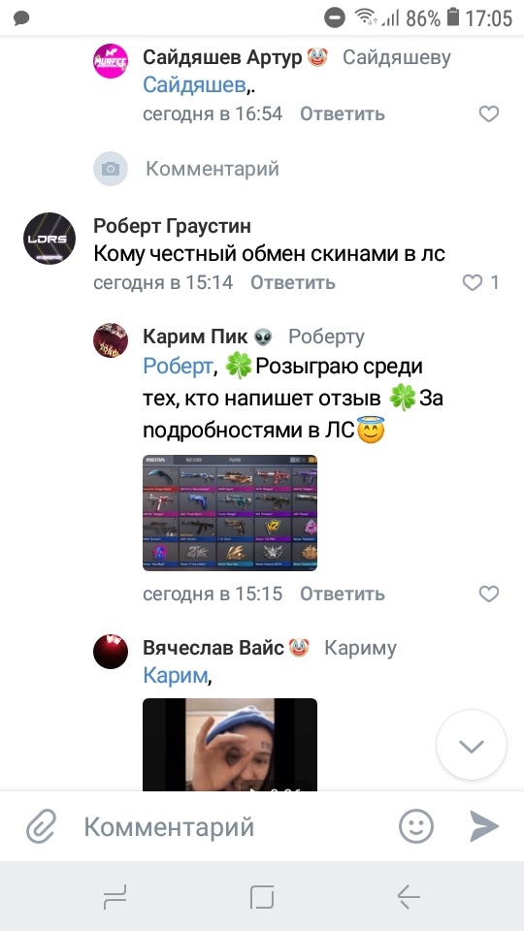Open Вячеслав Вайс's profile avatar
Screen dimensions: 524x931
[111, 652]
